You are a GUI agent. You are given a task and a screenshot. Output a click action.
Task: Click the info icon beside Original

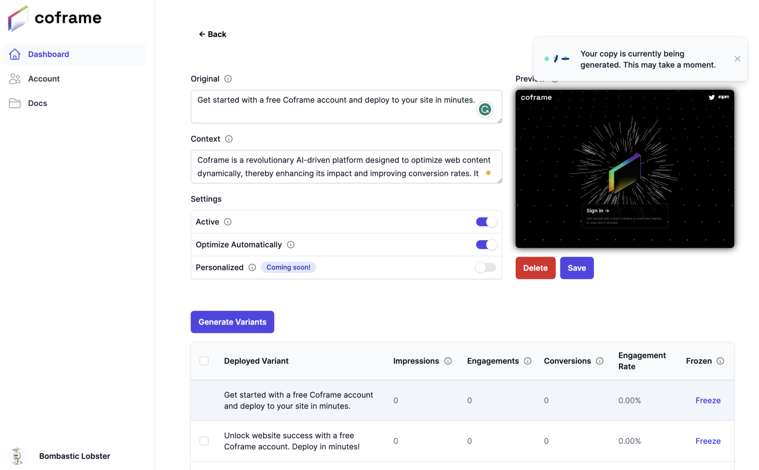(x=228, y=79)
